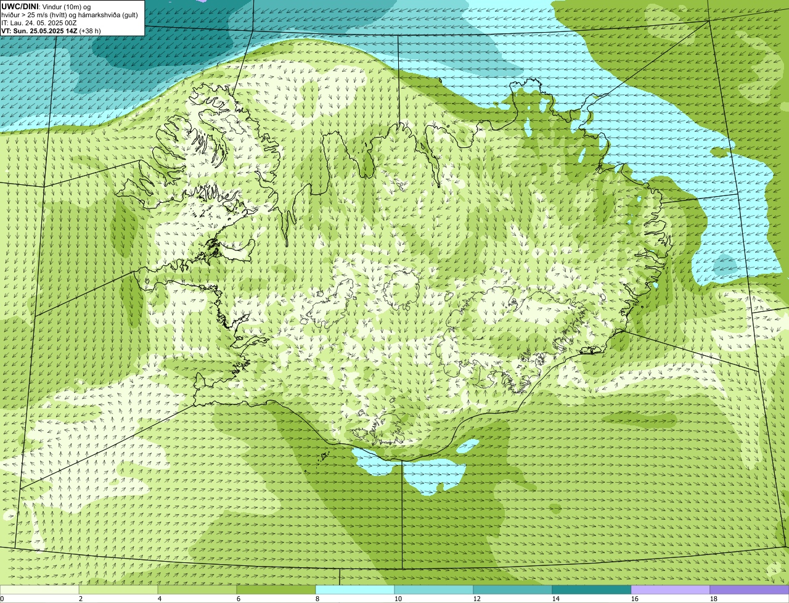This screenshot has height=603, width=789.
Task: Click the 12–14 m/s teal legend swatch
Action: 513,589
